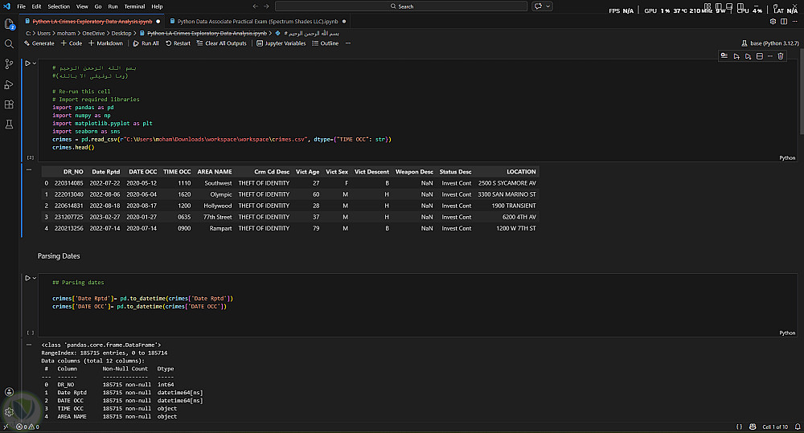
Task: Run the imports cell with play button
Action: click(27, 63)
